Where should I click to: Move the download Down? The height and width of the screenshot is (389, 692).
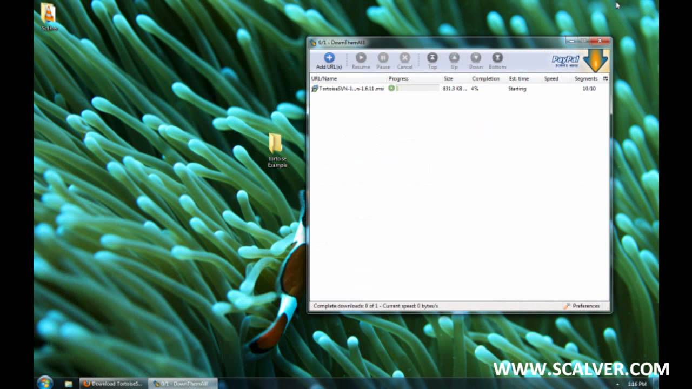pyautogui.click(x=475, y=61)
